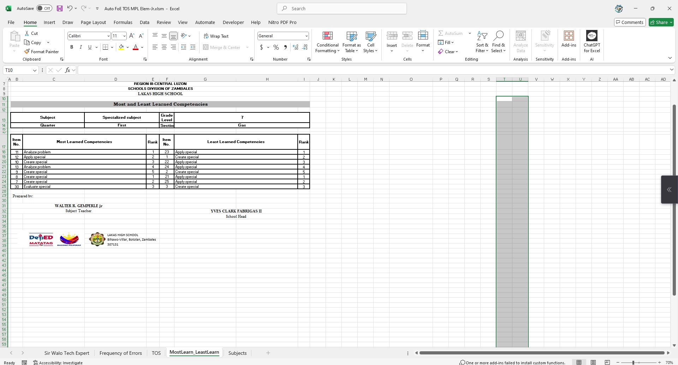The width and height of the screenshot is (678, 365).
Task: Click the Search box in title bar
Action: (342, 8)
